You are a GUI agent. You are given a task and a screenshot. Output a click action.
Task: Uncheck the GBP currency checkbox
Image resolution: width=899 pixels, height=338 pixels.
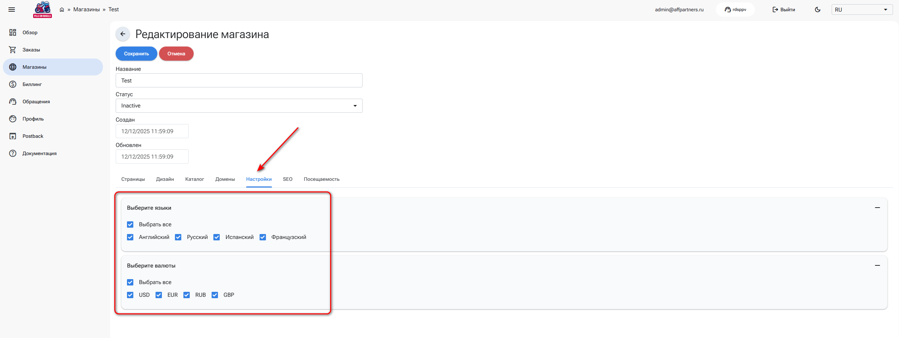point(215,295)
